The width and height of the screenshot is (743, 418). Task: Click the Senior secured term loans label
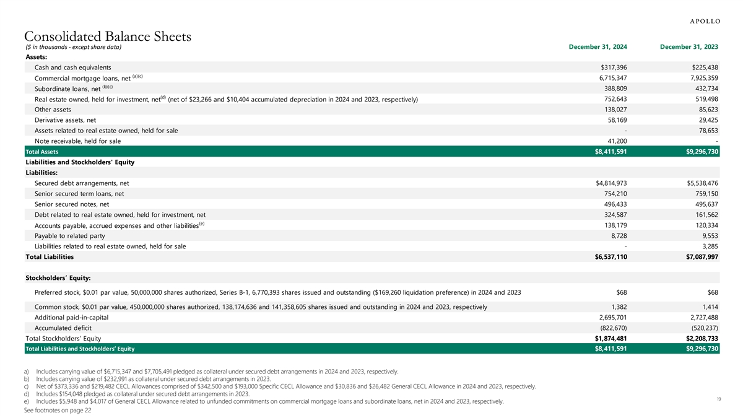pos(79,194)
